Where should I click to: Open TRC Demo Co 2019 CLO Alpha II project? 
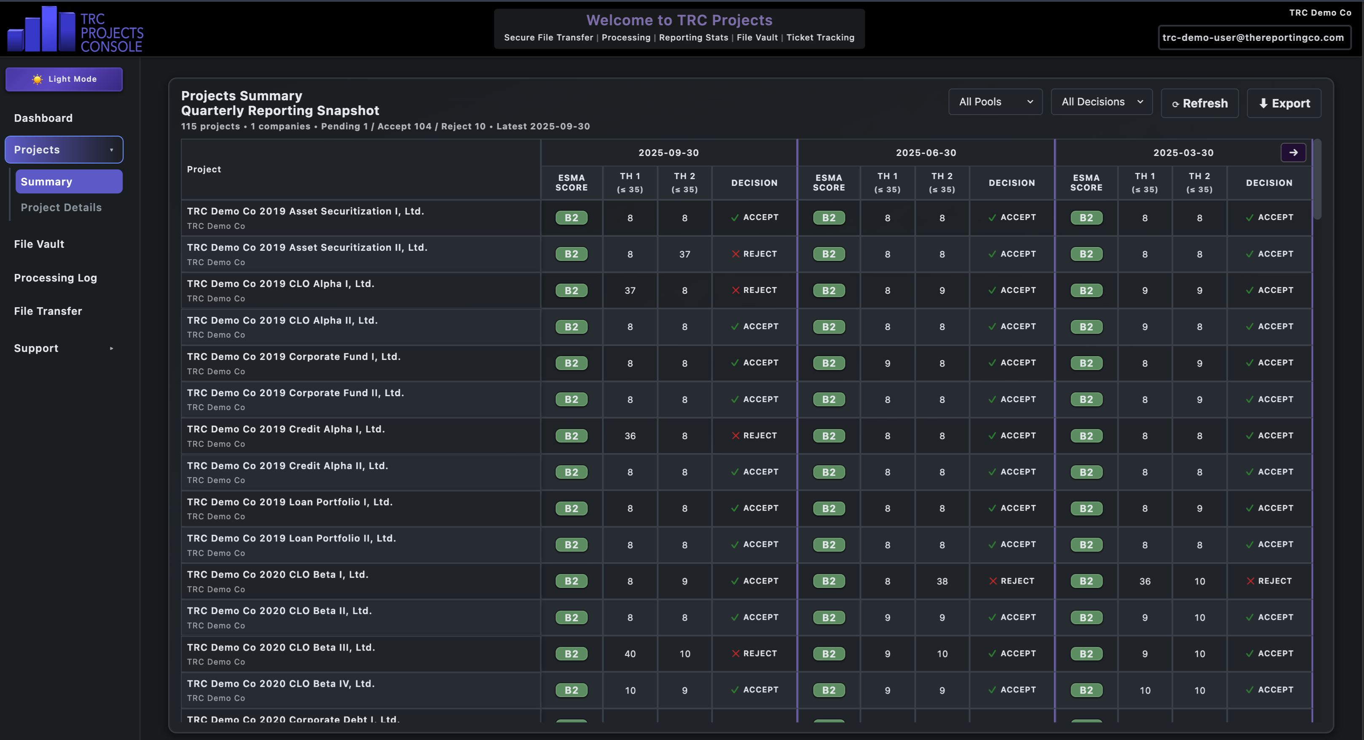[282, 320]
